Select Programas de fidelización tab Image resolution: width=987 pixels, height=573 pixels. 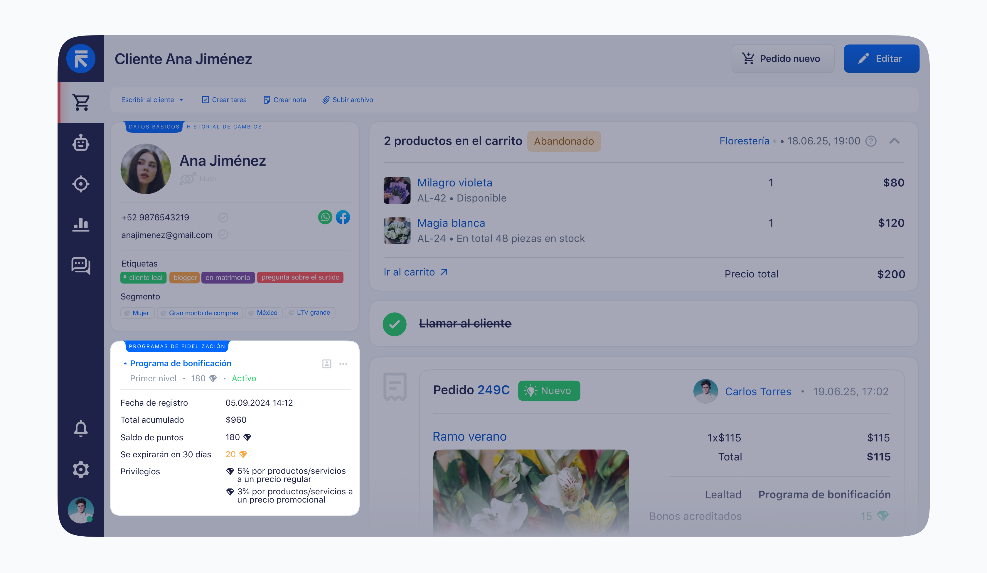[177, 346]
